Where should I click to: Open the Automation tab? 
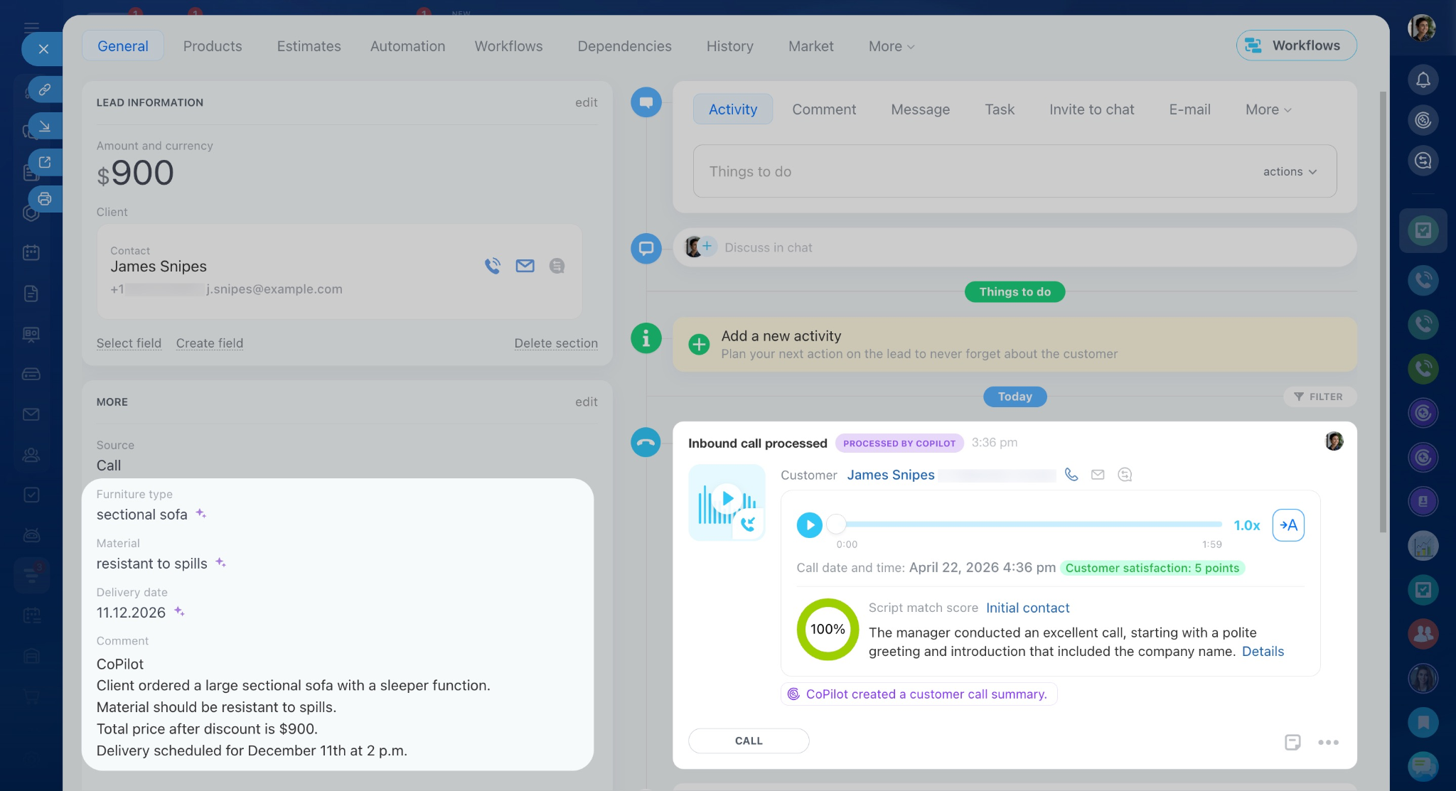click(x=407, y=46)
